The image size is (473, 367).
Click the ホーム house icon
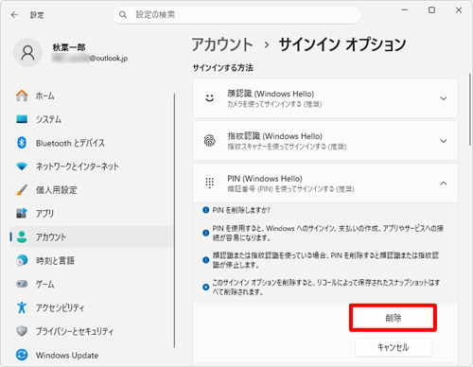(x=22, y=96)
